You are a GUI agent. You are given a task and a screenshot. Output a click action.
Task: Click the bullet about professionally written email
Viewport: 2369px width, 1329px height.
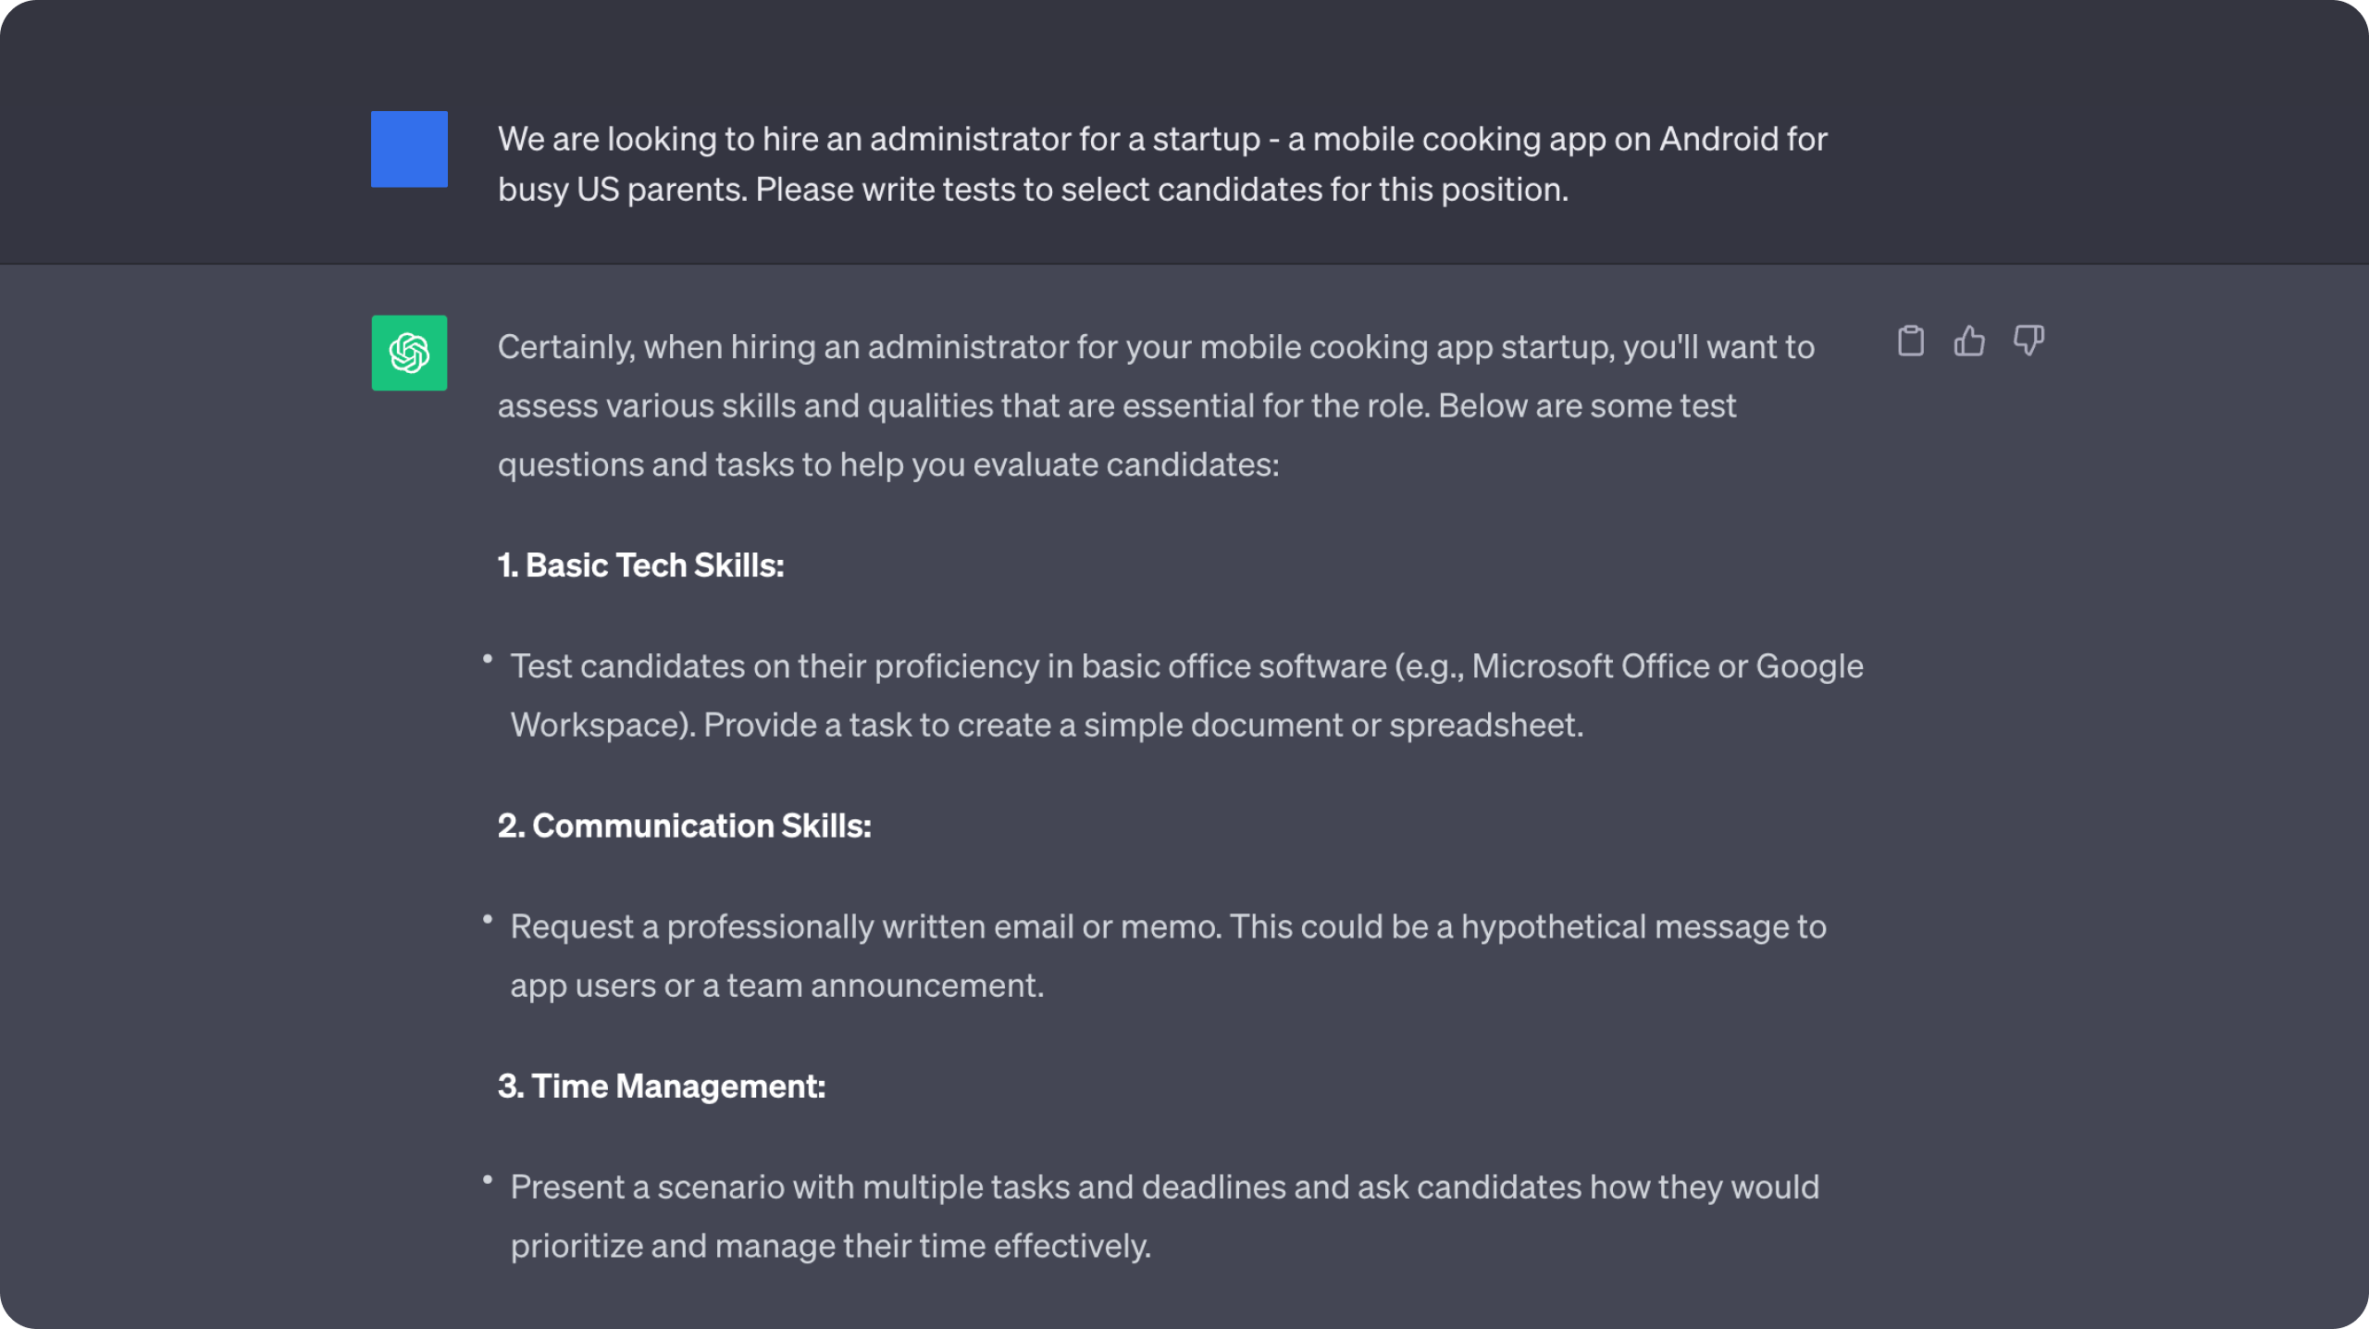[1168, 956]
